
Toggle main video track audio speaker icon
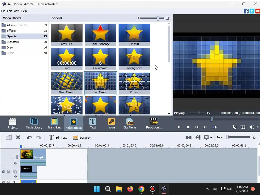point(15,163)
